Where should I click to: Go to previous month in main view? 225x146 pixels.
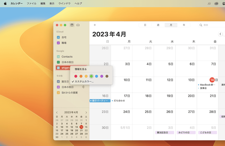pos(220,34)
